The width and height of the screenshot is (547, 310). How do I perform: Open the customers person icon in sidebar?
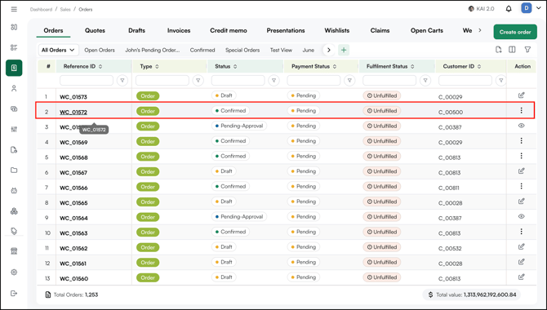14,88
